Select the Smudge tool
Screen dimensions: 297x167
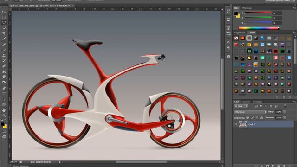point(4,77)
